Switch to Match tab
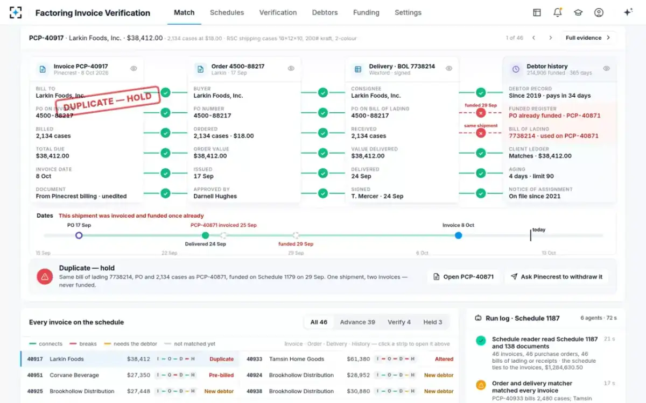646x403 pixels. [x=184, y=12]
